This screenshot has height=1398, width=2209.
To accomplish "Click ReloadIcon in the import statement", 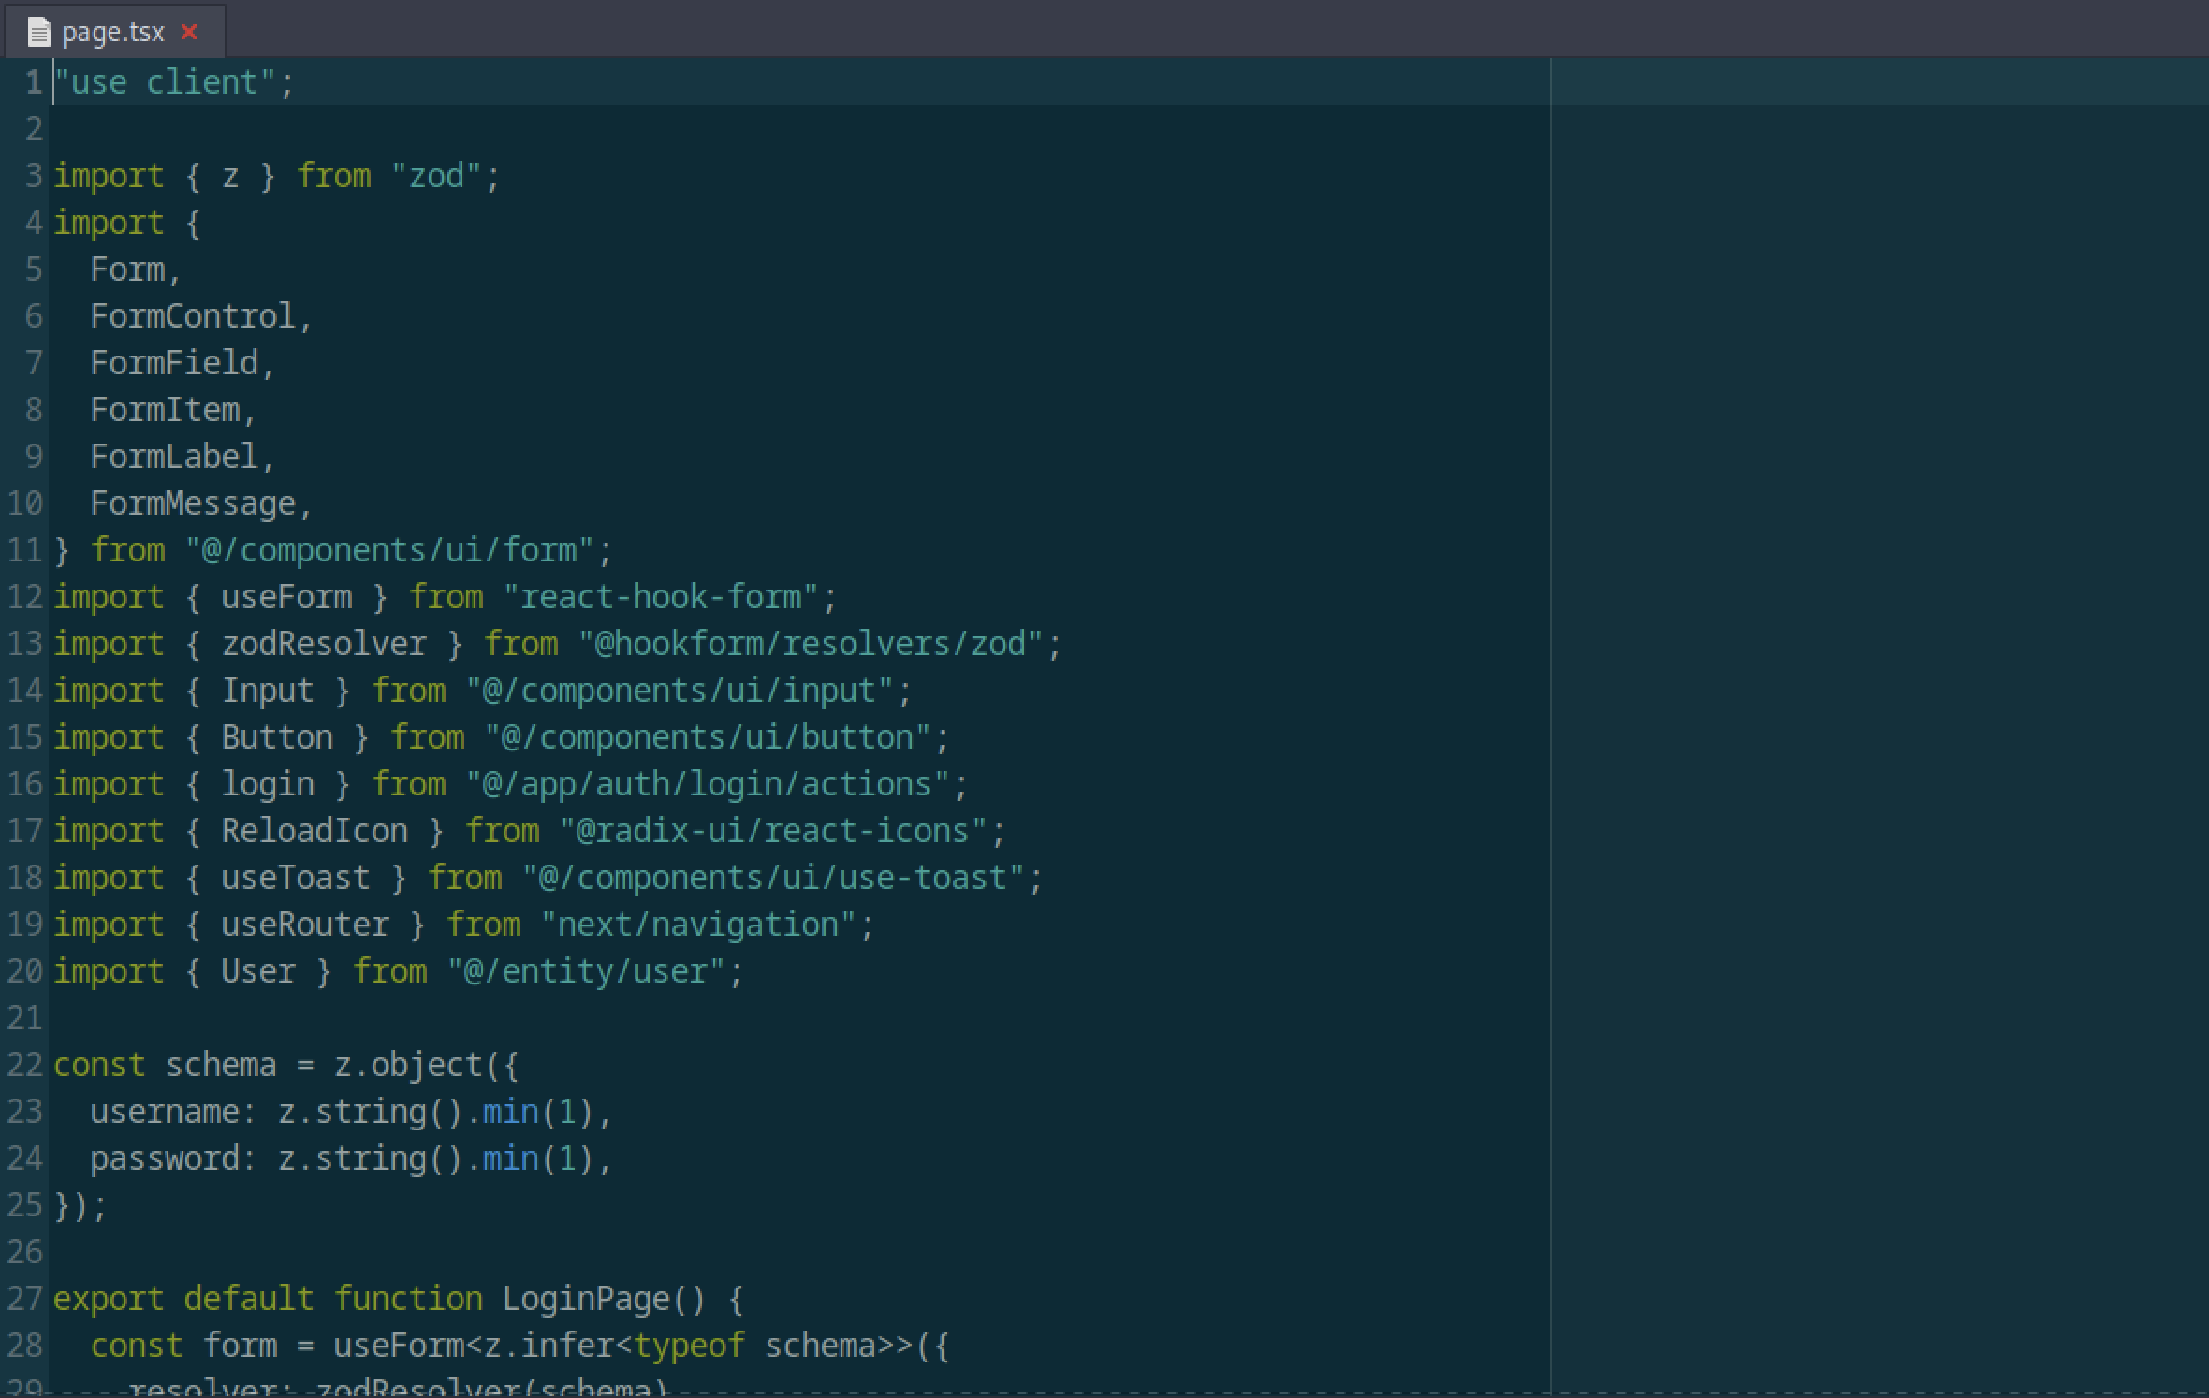I will 315,831.
